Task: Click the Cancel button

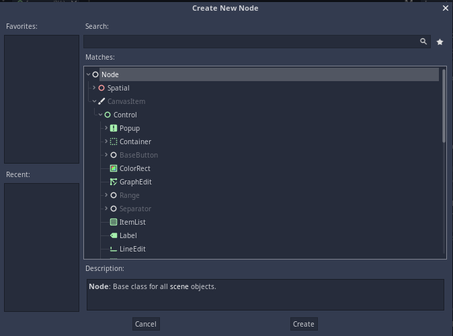Action: pos(146,324)
